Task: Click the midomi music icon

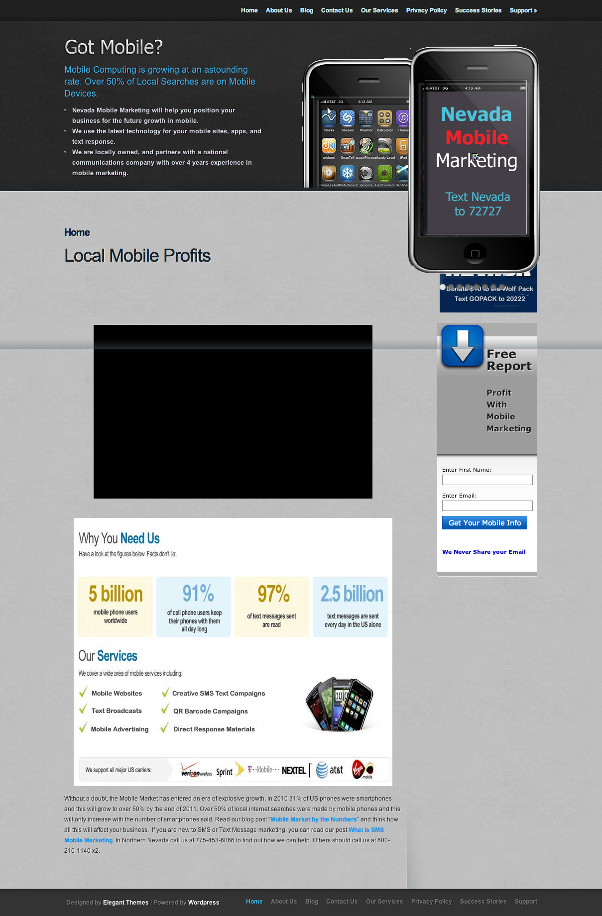Action: (329, 146)
